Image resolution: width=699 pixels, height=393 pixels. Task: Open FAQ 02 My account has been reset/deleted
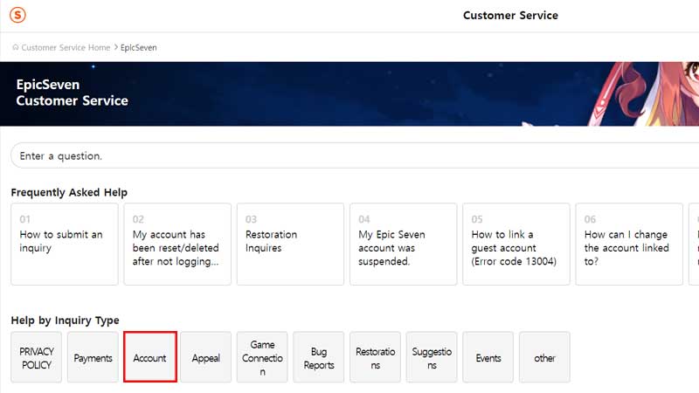click(177, 245)
